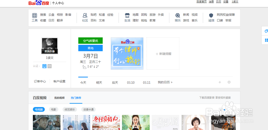268x130 pixels.
Task: Select the 电视剧 category pill
Action: (x=39, y=109)
